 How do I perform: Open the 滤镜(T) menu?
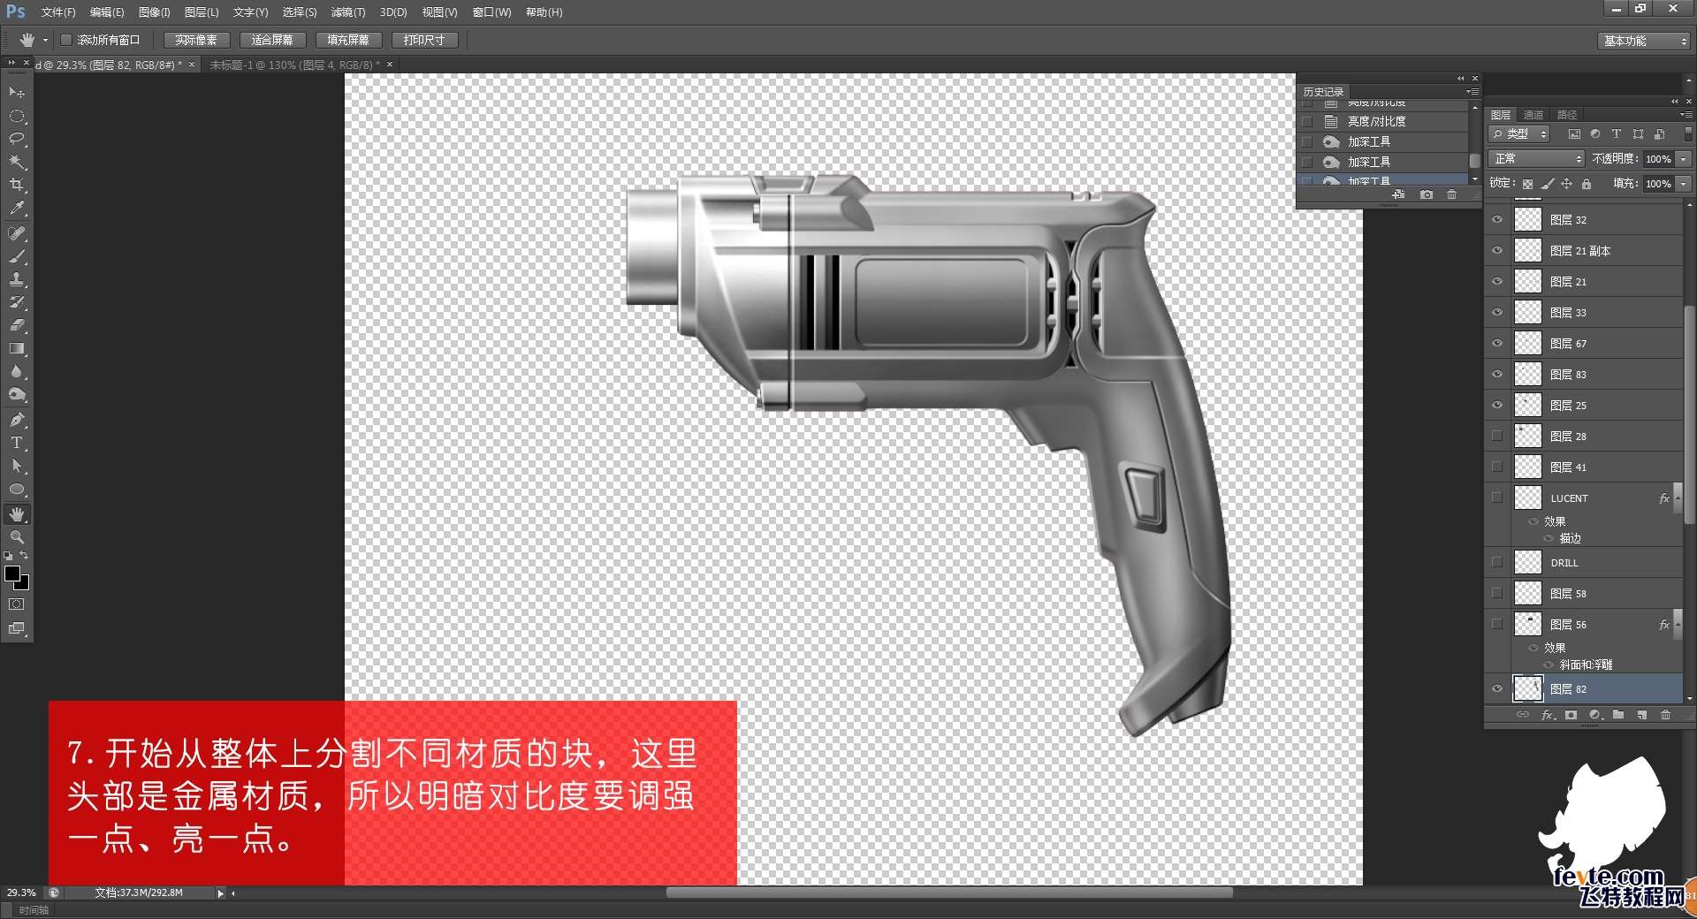coord(347,12)
